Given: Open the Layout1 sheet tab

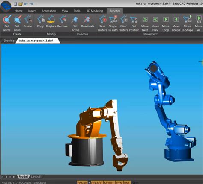Looking at the screenshot, I should pos(36,177).
